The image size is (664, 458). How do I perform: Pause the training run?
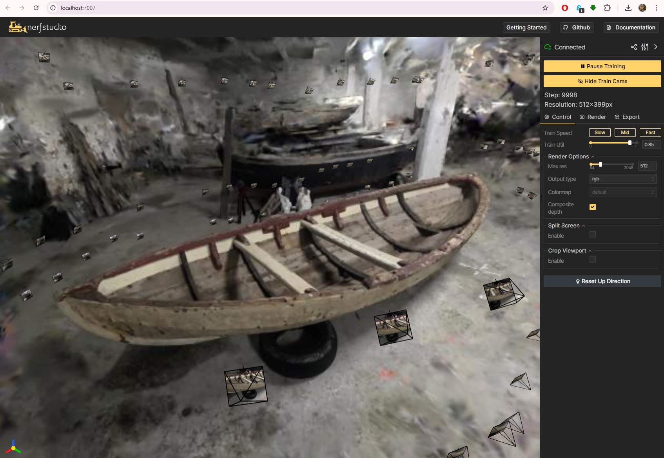pyautogui.click(x=602, y=66)
